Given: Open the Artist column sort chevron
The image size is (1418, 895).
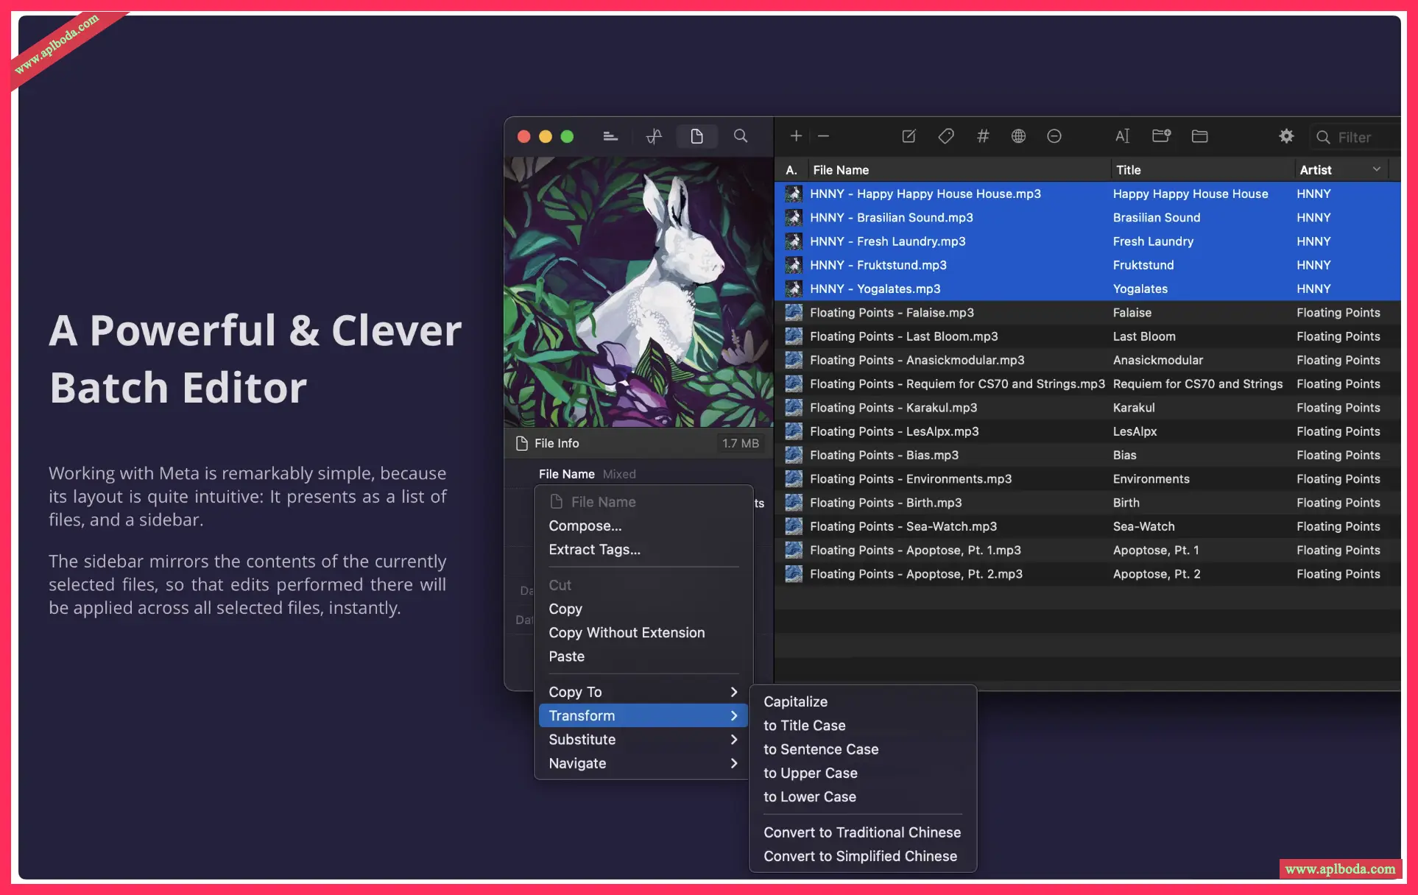Looking at the screenshot, I should pos(1376,170).
